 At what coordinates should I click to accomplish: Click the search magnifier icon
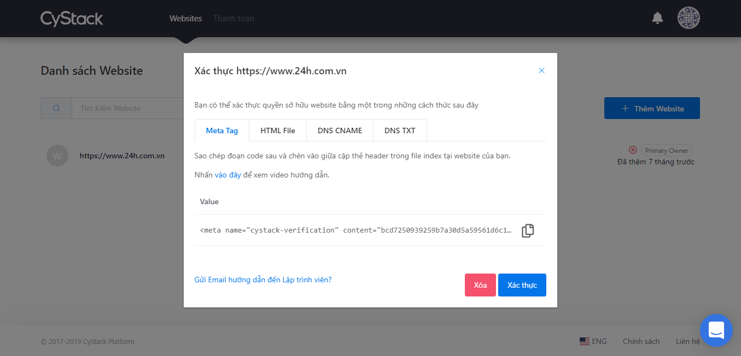(x=56, y=108)
